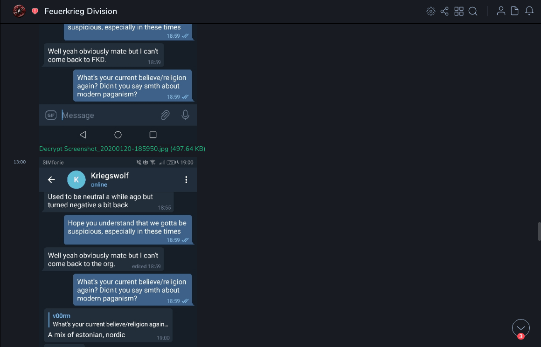Click the 13:00 message timestamp
This screenshot has width=541, height=347.
click(20, 162)
